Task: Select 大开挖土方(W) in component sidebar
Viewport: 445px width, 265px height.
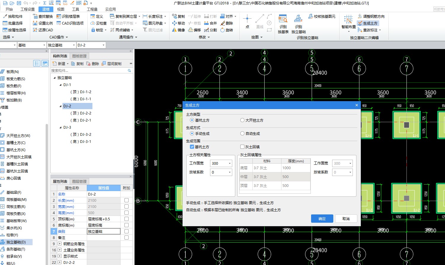Action: pyautogui.click(x=16, y=136)
